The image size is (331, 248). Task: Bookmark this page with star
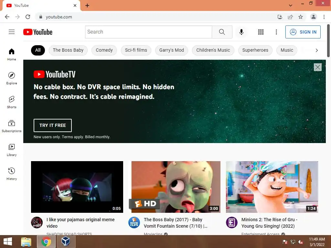tap(301, 17)
